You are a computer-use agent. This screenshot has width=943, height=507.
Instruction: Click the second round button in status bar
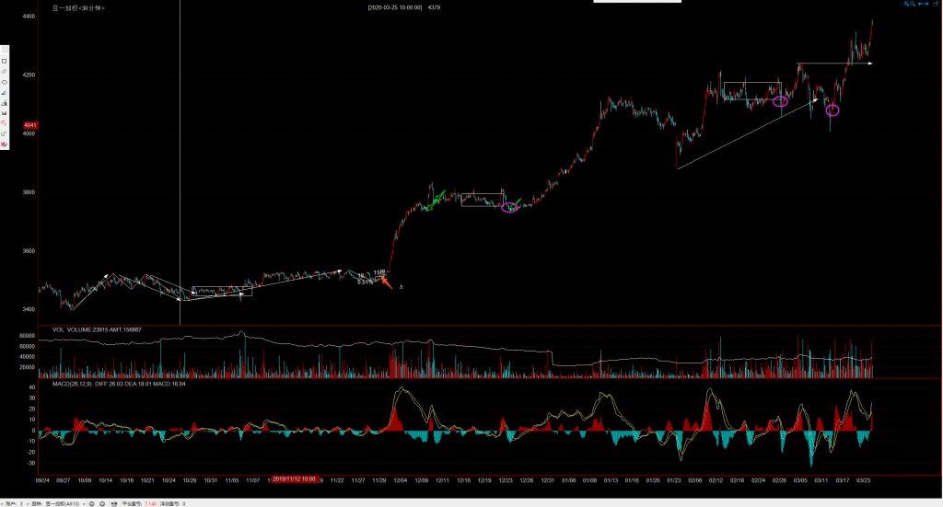coord(102,504)
